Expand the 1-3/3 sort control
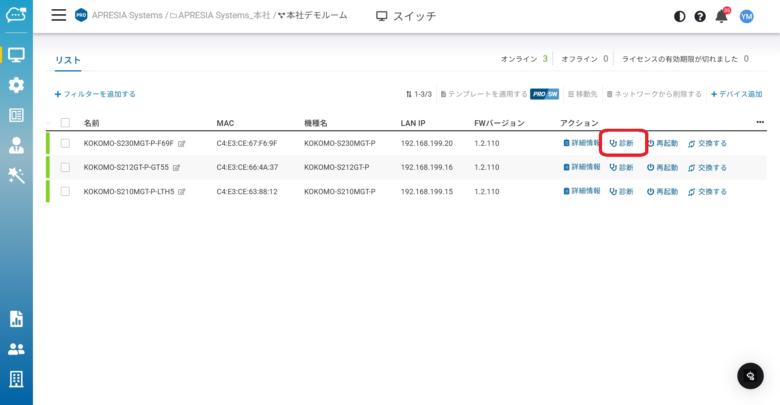 point(419,94)
